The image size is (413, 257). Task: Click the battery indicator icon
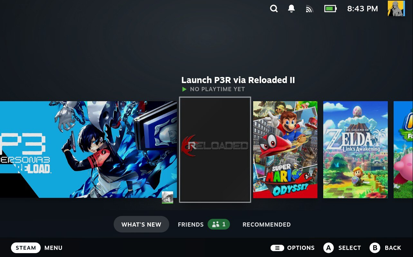point(330,9)
